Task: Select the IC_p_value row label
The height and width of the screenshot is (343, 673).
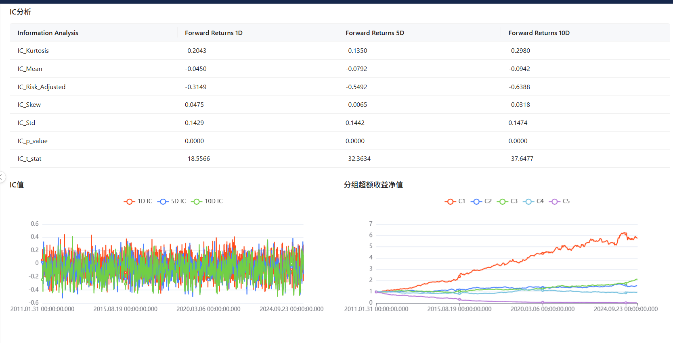Action: pyautogui.click(x=32, y=141)
